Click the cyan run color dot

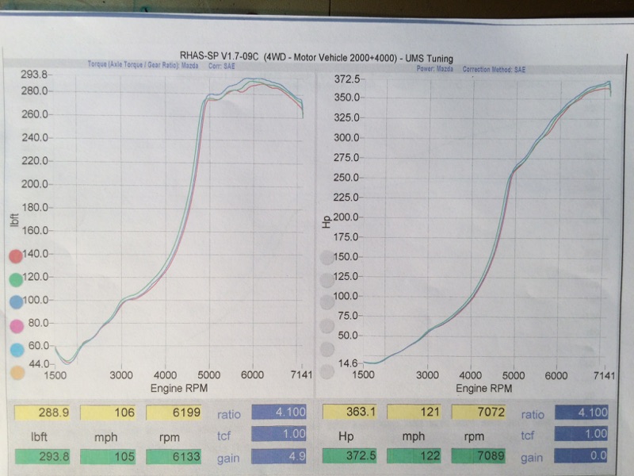click(x=17, y=350)
